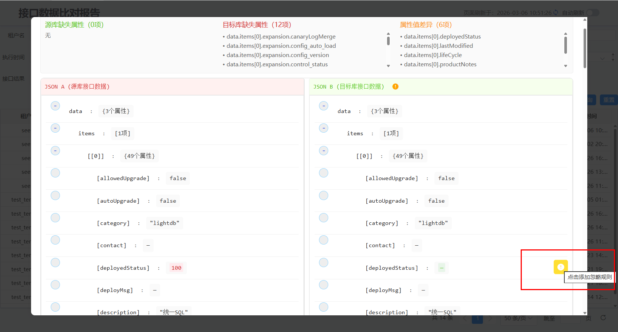
Task: Go to the previous page using the pagination arrow
Action: [x=464, y=318]
